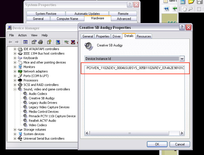
Task: Collapse Sound, video and game controllers node
Action: click(15, 89)
